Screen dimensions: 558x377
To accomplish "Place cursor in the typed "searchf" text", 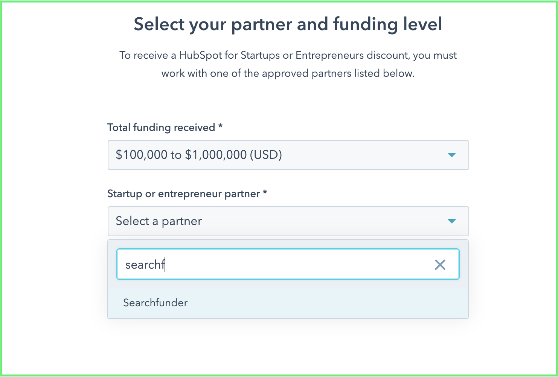I will [145, 265].
